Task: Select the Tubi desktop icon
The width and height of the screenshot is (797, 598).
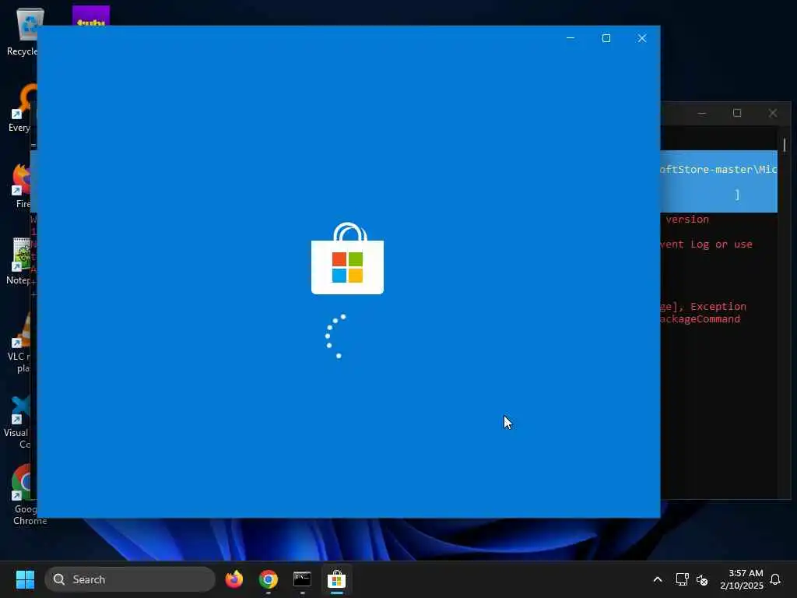Action: [x=91, y=16]
